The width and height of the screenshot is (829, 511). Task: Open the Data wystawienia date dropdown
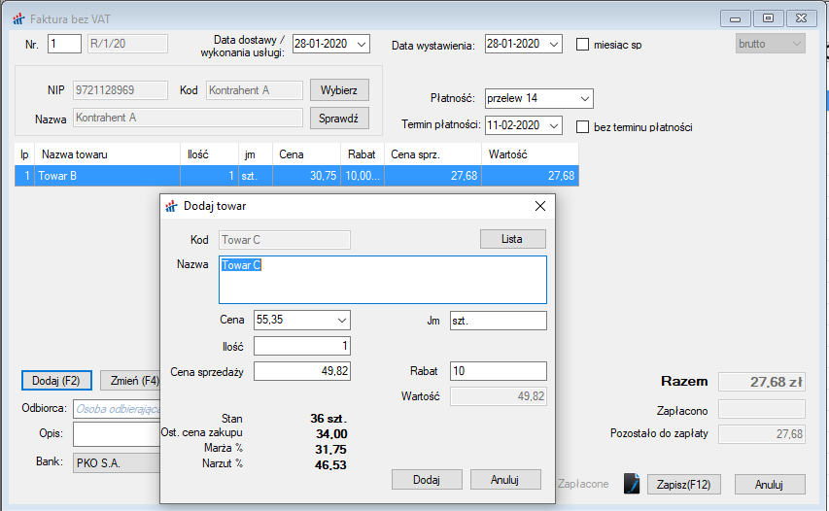coord(553,44)
